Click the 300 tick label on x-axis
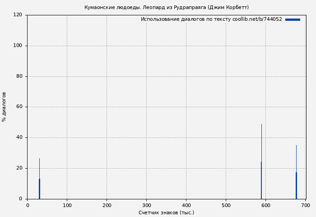 tap(146, 205)
